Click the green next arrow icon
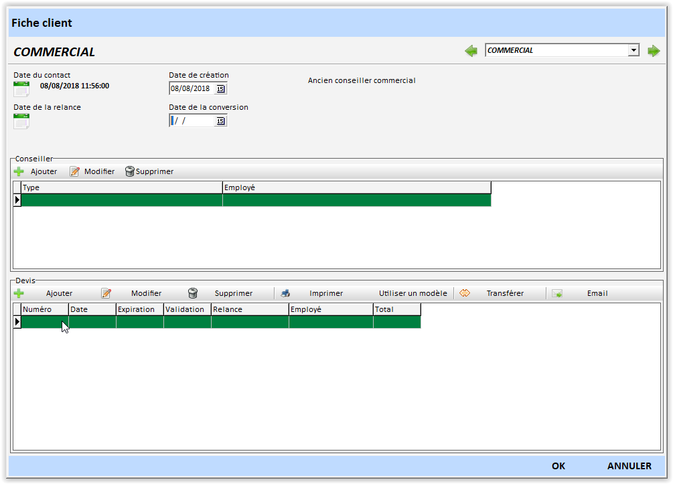The height and width of the screenshot is (484, 673). click(x=654, y=51)
